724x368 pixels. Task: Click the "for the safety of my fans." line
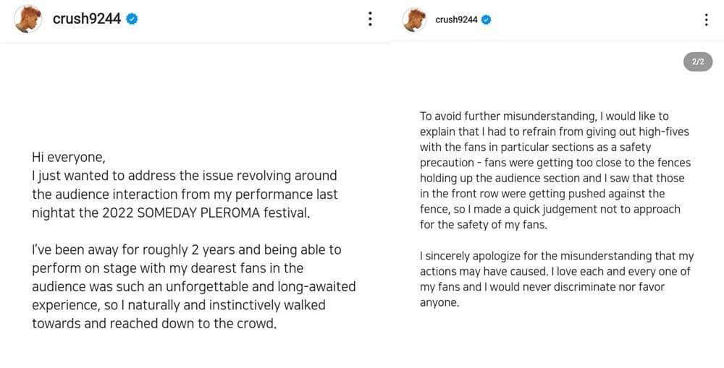click(484, 224)
